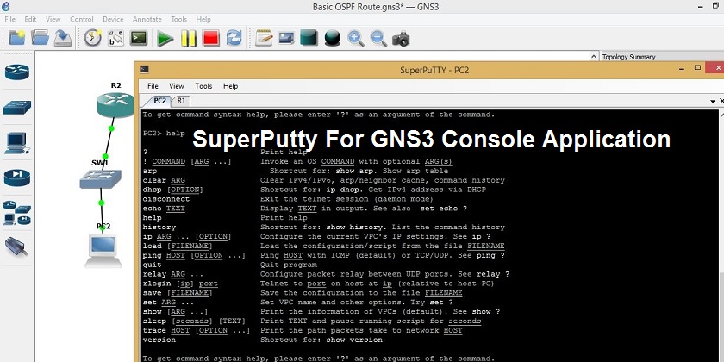Click the 'load [FILENAME]' command row
724x362 pixels.
[x=324, y=246]
